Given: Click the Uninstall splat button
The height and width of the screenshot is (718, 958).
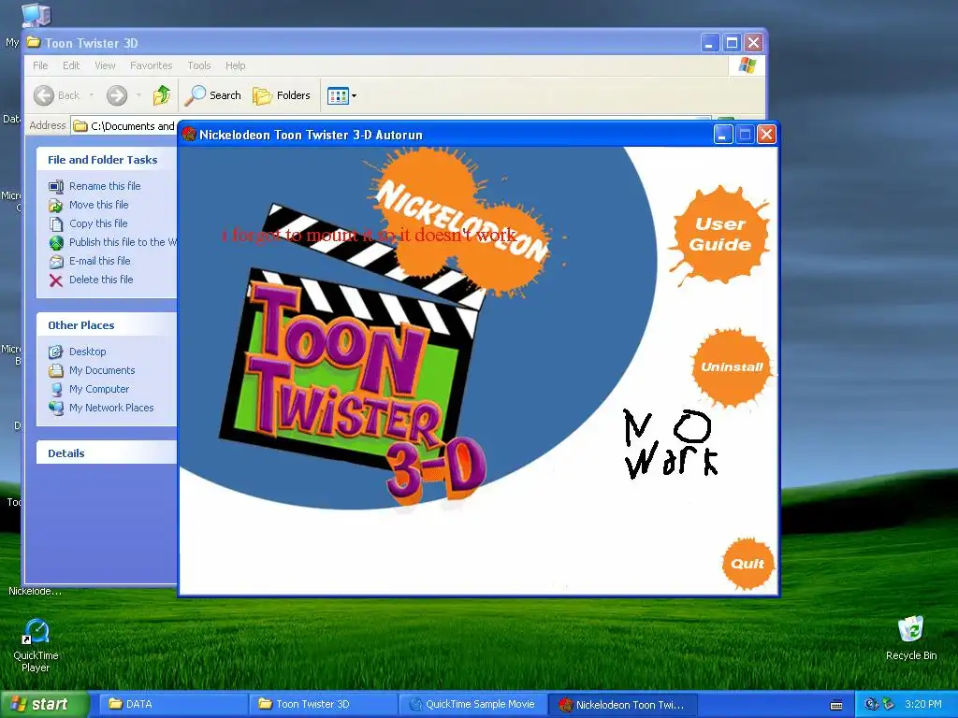Looking at the screenshot, I should click(732, 366).
